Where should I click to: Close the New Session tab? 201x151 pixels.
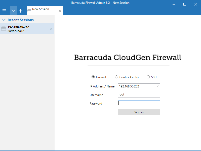pos(60,11)
